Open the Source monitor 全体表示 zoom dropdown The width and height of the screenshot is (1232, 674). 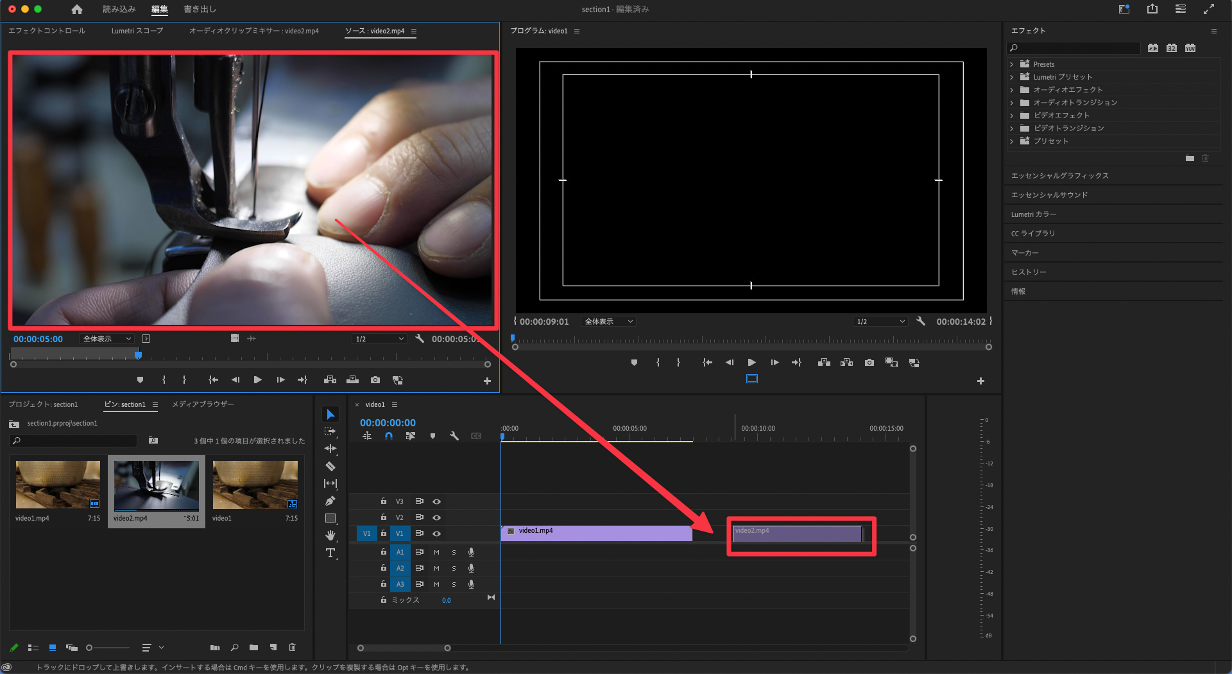coord(107,339)
